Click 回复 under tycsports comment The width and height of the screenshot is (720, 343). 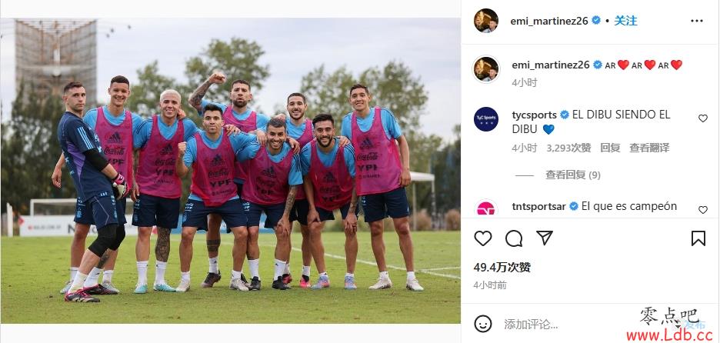(x=610, y=148)
